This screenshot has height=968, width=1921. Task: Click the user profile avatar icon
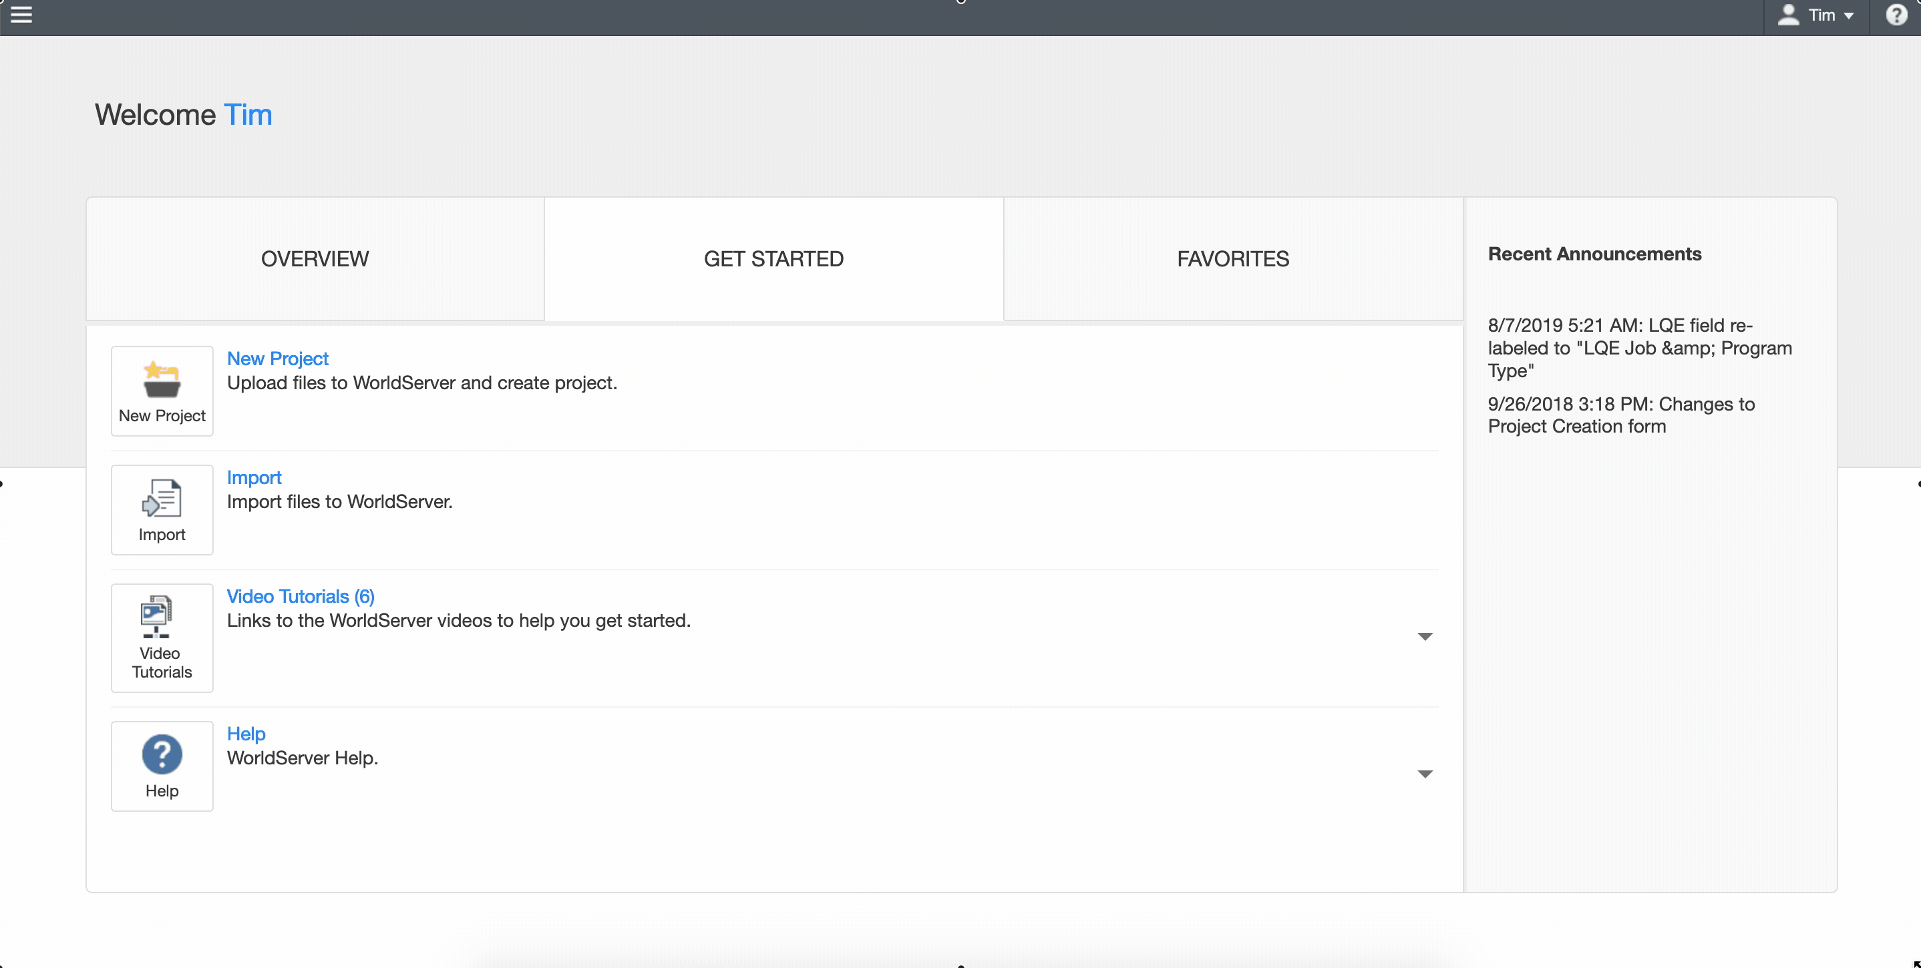pos(1787,15)
